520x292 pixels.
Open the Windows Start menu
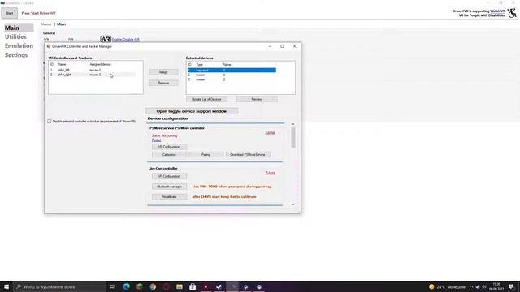tap(6, 286)
